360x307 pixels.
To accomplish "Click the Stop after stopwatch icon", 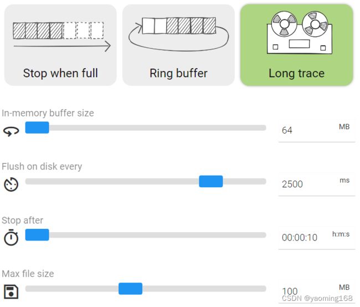I will point(11,237).
